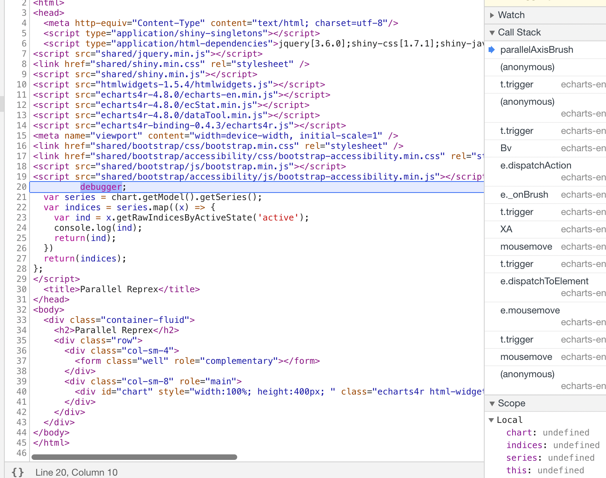The height and width of the screenshot is (478, 606).
Task: Toggle a breakpoint on line 23
Action: [22, 217]
